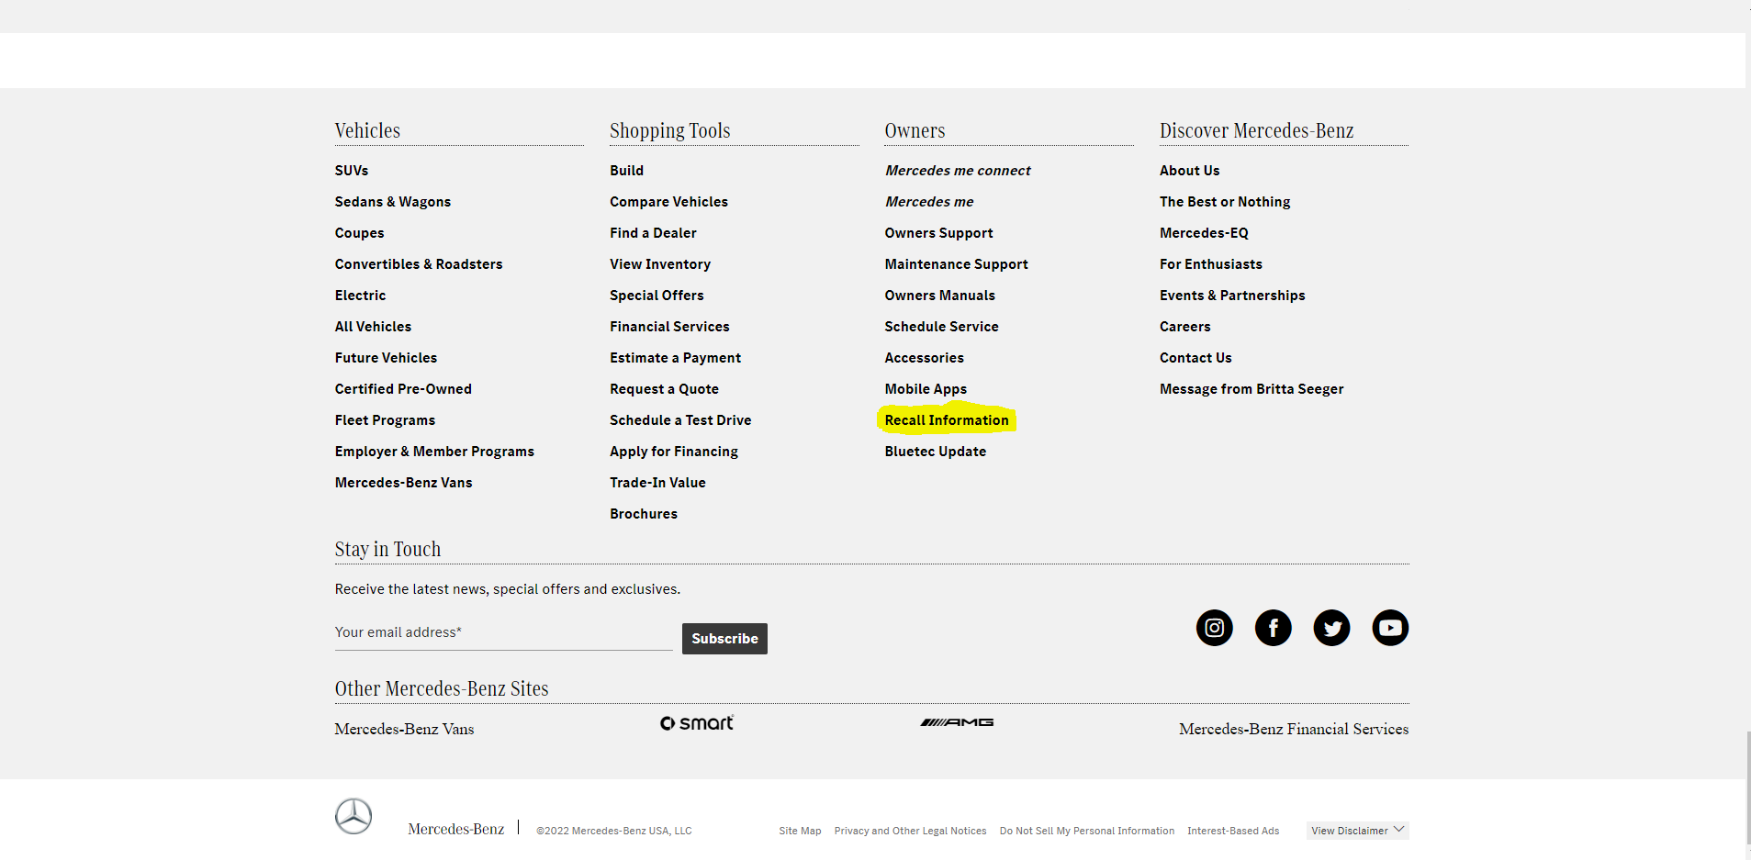This screenshot has height=860, width=1751.
Task: Open Mercedes-Benz Vans under Other Sites
Action: click(x=404, y=729)
